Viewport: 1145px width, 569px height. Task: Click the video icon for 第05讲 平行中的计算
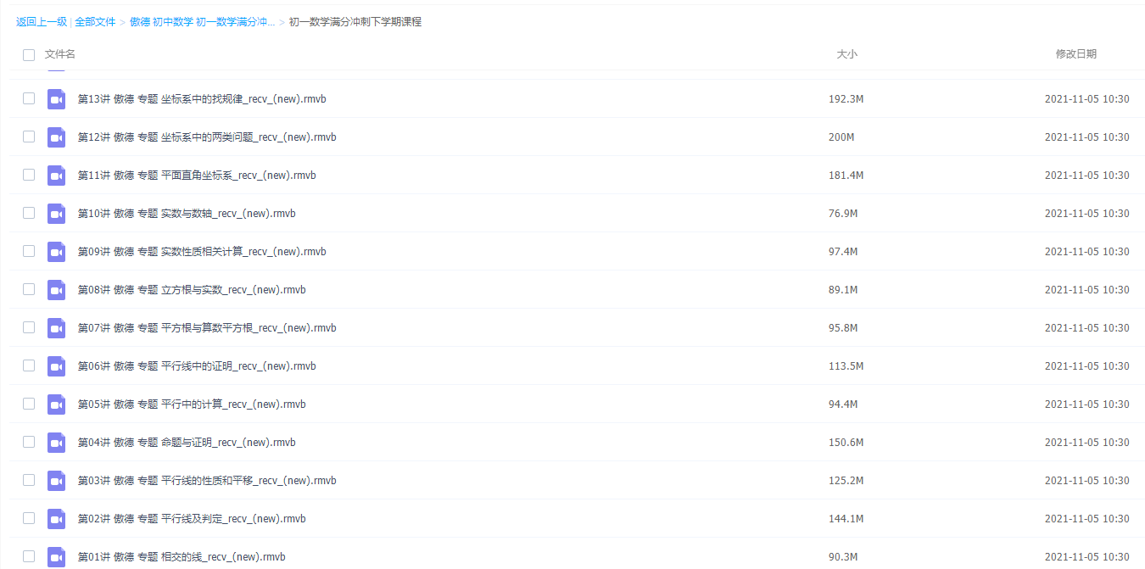[x=56, y=404]
